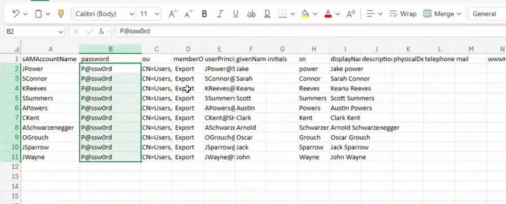This screenshot has width=506, height=204.
Task: Click the formula bar Enter checkmark
Action: [90, 31]
